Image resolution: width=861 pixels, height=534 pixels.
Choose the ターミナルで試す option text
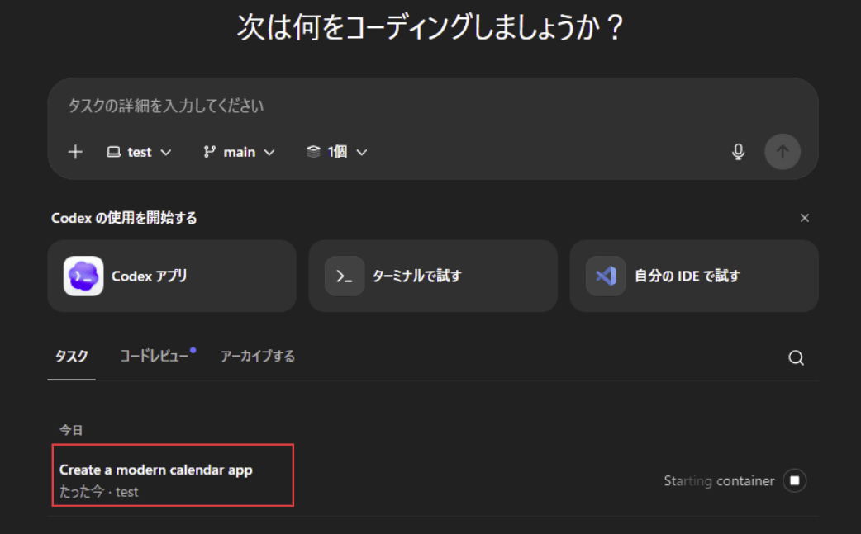click(x=416, y=276)
